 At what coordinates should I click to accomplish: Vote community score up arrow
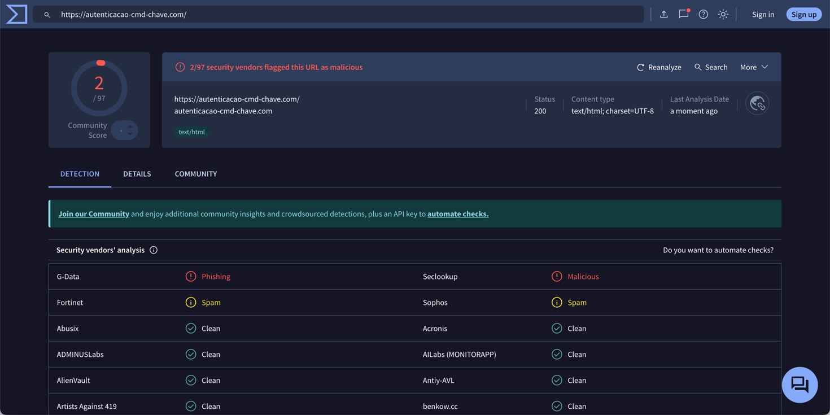(x=130, y=126)
